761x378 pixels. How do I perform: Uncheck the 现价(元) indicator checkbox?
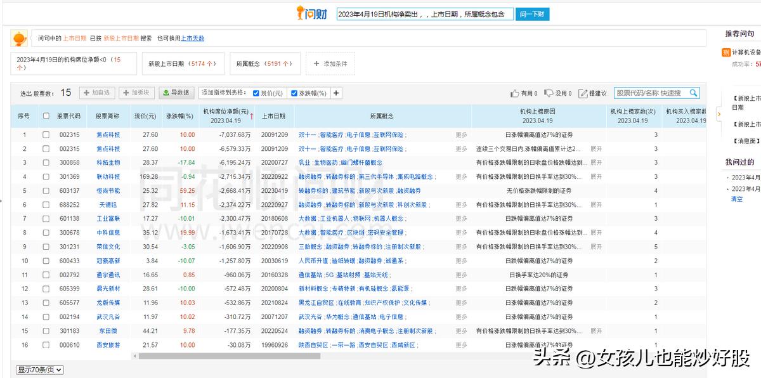[256, 93]
